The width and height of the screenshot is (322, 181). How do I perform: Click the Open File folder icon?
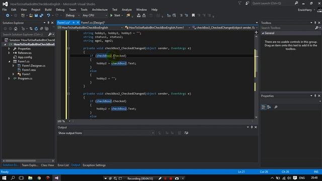[31, 16]
